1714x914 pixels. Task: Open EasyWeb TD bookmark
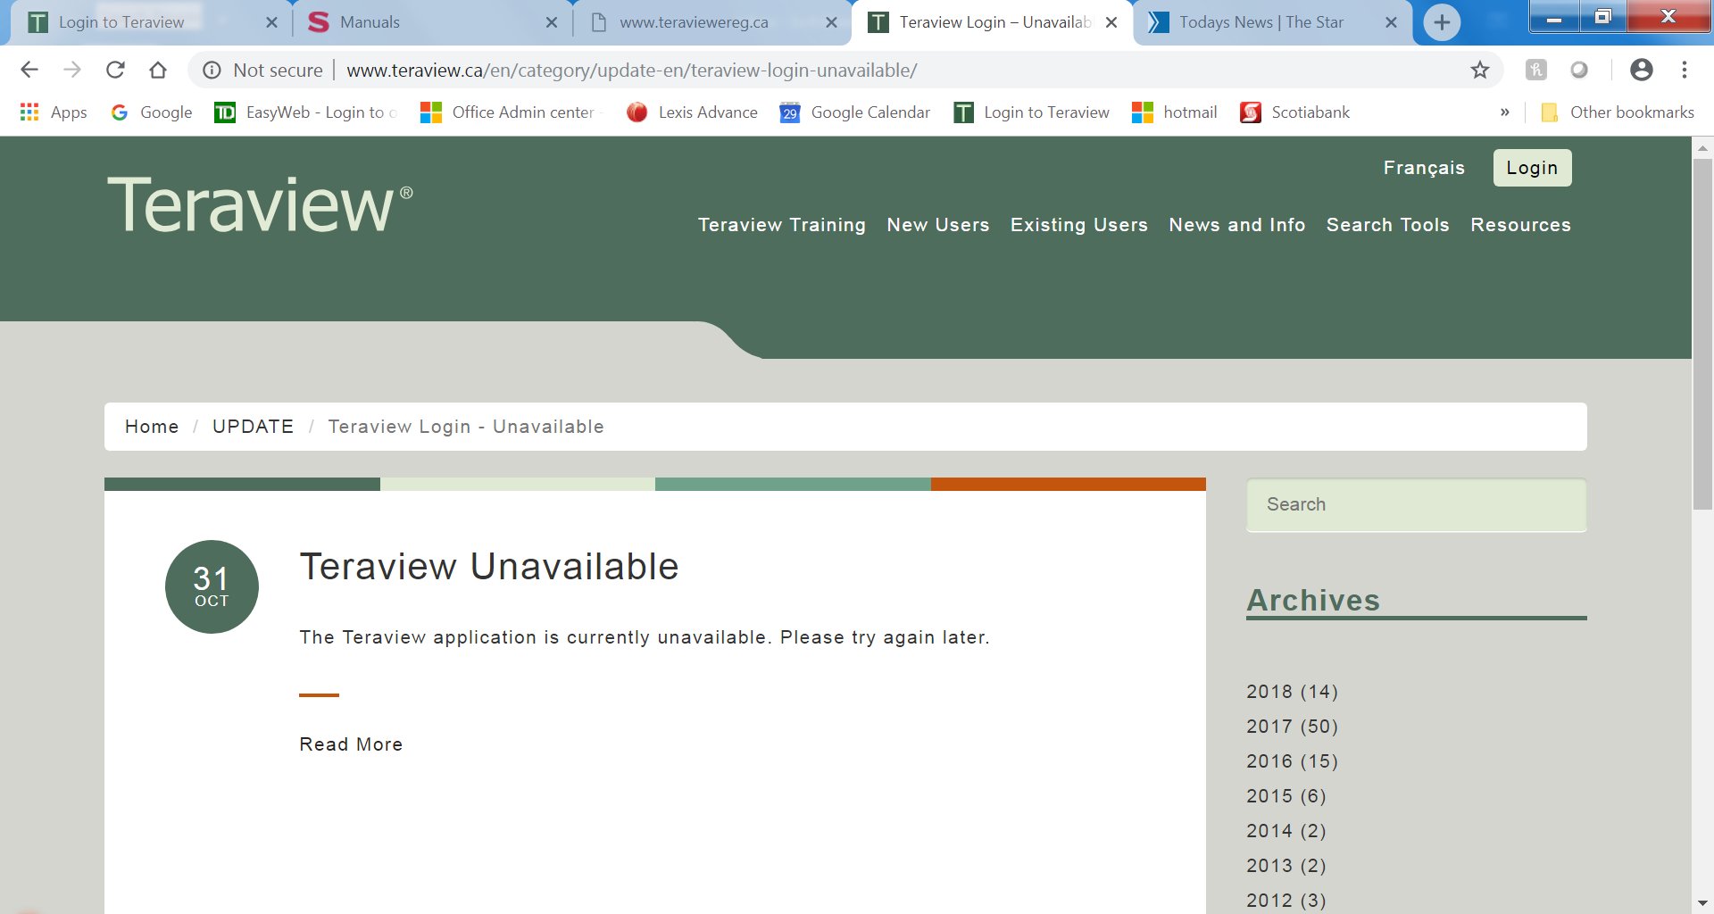point(306,112)
